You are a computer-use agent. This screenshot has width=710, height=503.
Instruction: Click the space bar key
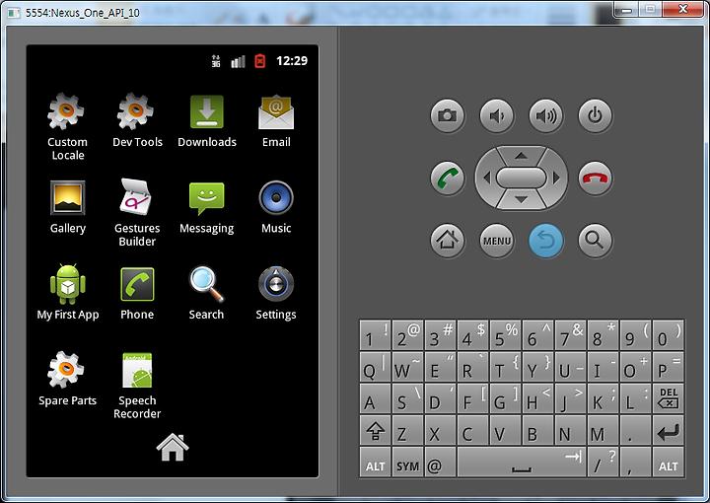[522, 462]
